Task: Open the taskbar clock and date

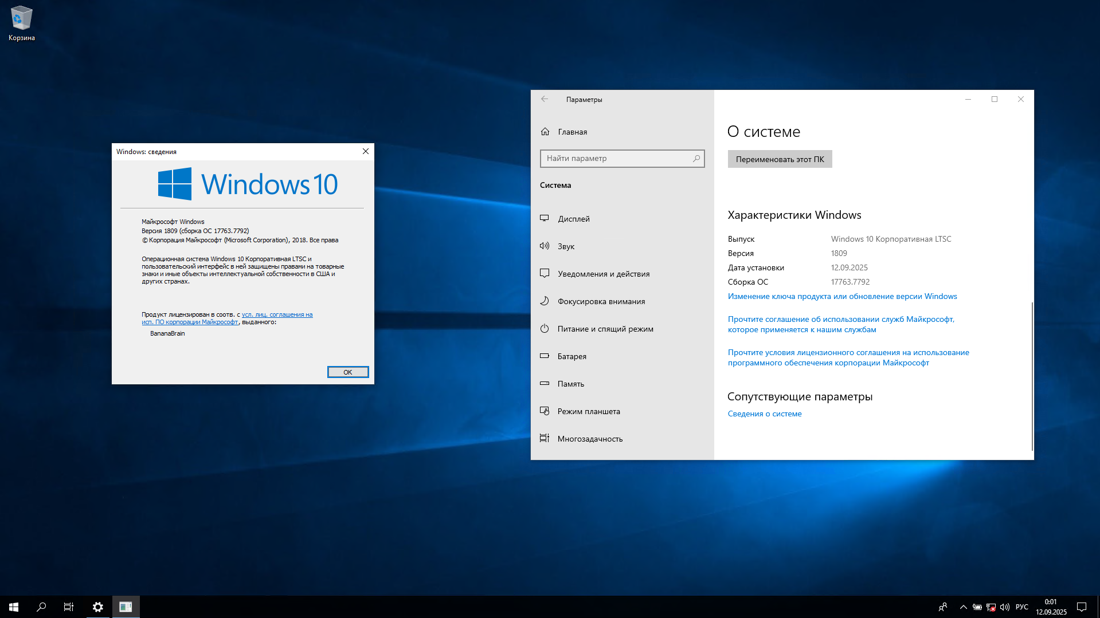Action: click(x=1051, y=607)
